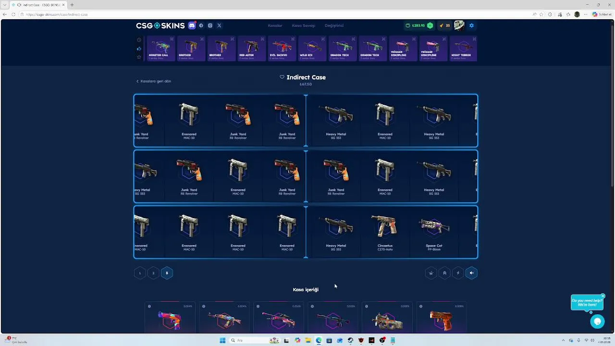Click the Kasa içeriği heading

click(x=306, y=290)
